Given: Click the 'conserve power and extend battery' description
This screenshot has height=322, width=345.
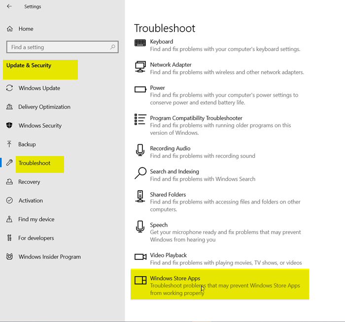Looking at the screenshot, I should (x=224, y=99).
